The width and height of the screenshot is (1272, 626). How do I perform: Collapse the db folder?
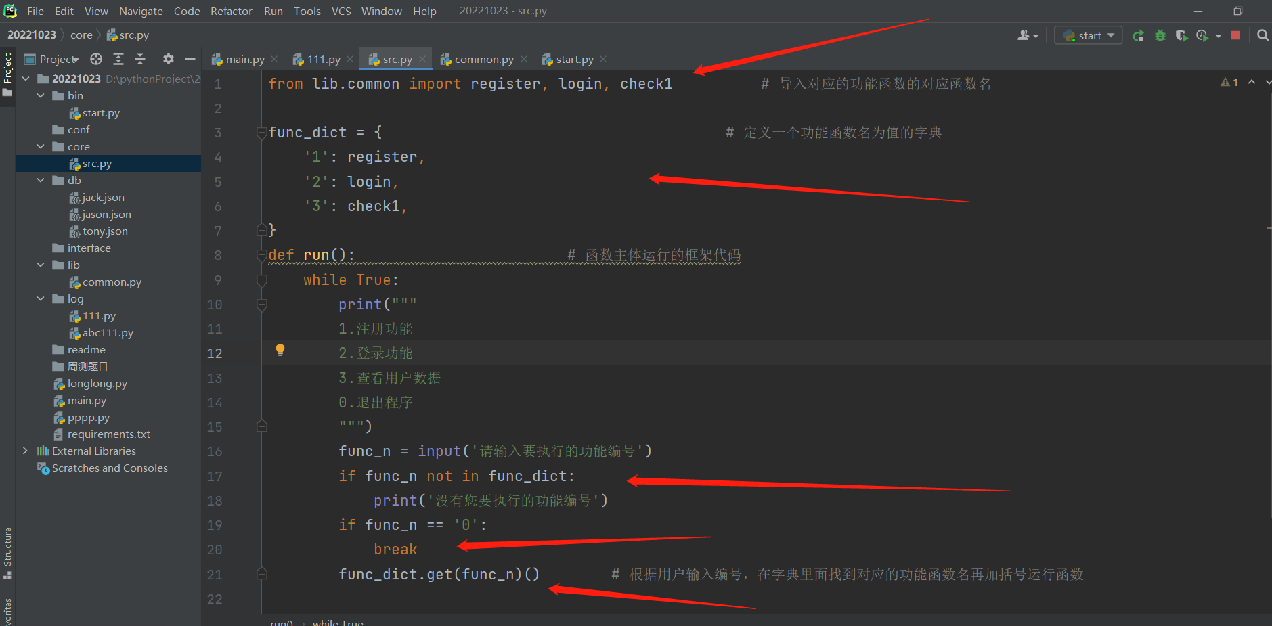41,180
